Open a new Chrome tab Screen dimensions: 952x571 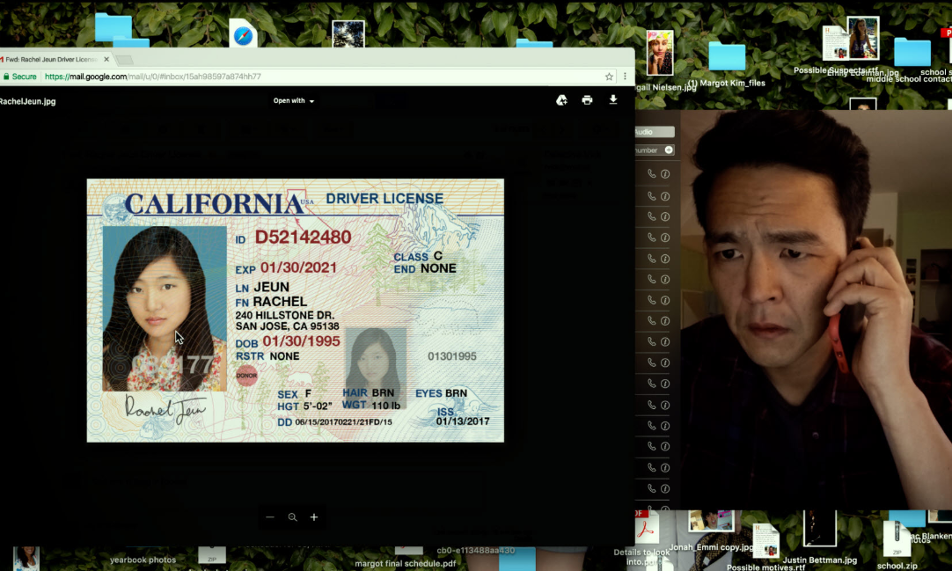click(124, 60)
